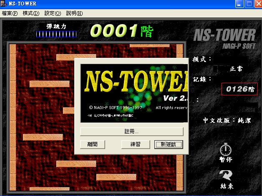This screenshot has height=196, width=262.
Task: Open the 檔案(F) menu
Action: pos(10,13)
